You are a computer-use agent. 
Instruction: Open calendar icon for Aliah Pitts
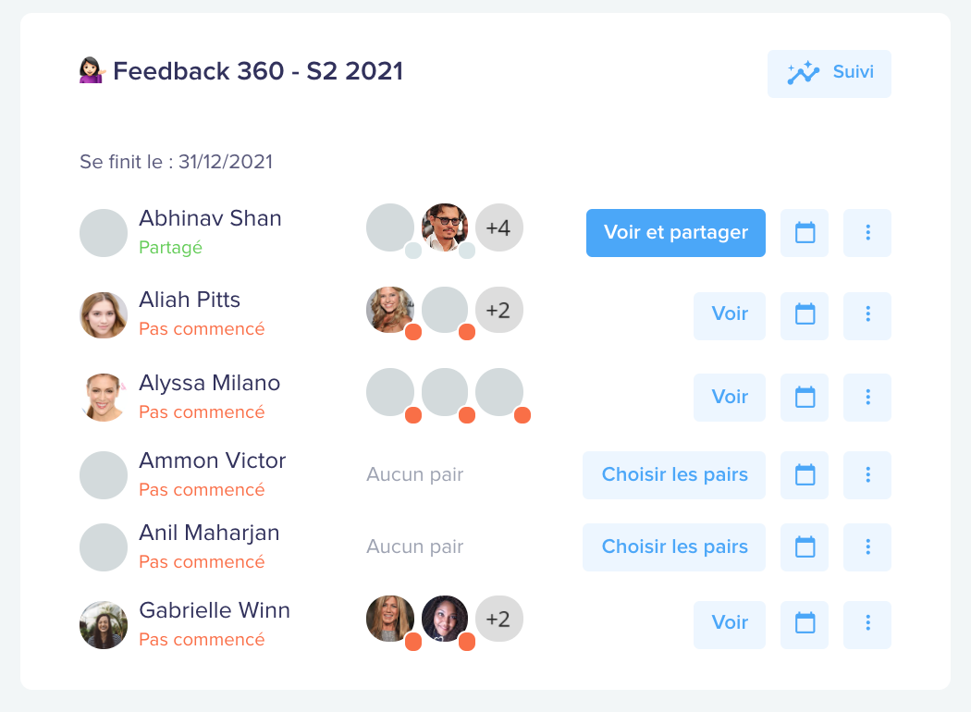click(x=805, y=314)
